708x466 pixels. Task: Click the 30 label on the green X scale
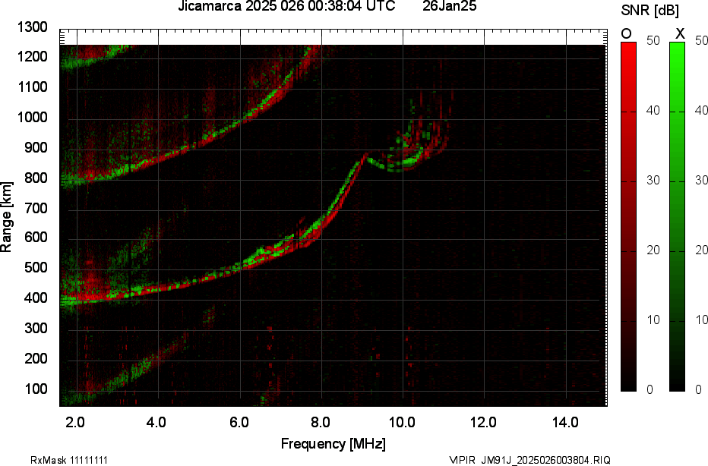pyautogui.click(x=701, y=181)
